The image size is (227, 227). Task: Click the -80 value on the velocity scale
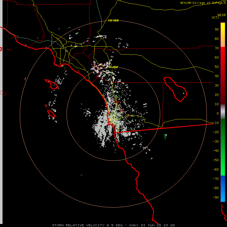click(x=216, y=188)
